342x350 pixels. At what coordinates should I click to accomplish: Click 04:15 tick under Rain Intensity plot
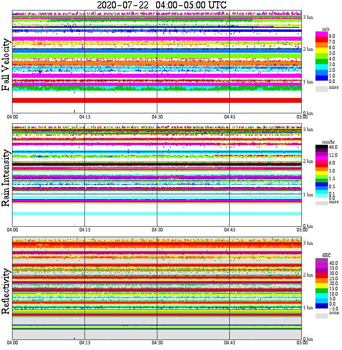click(85, 230)
